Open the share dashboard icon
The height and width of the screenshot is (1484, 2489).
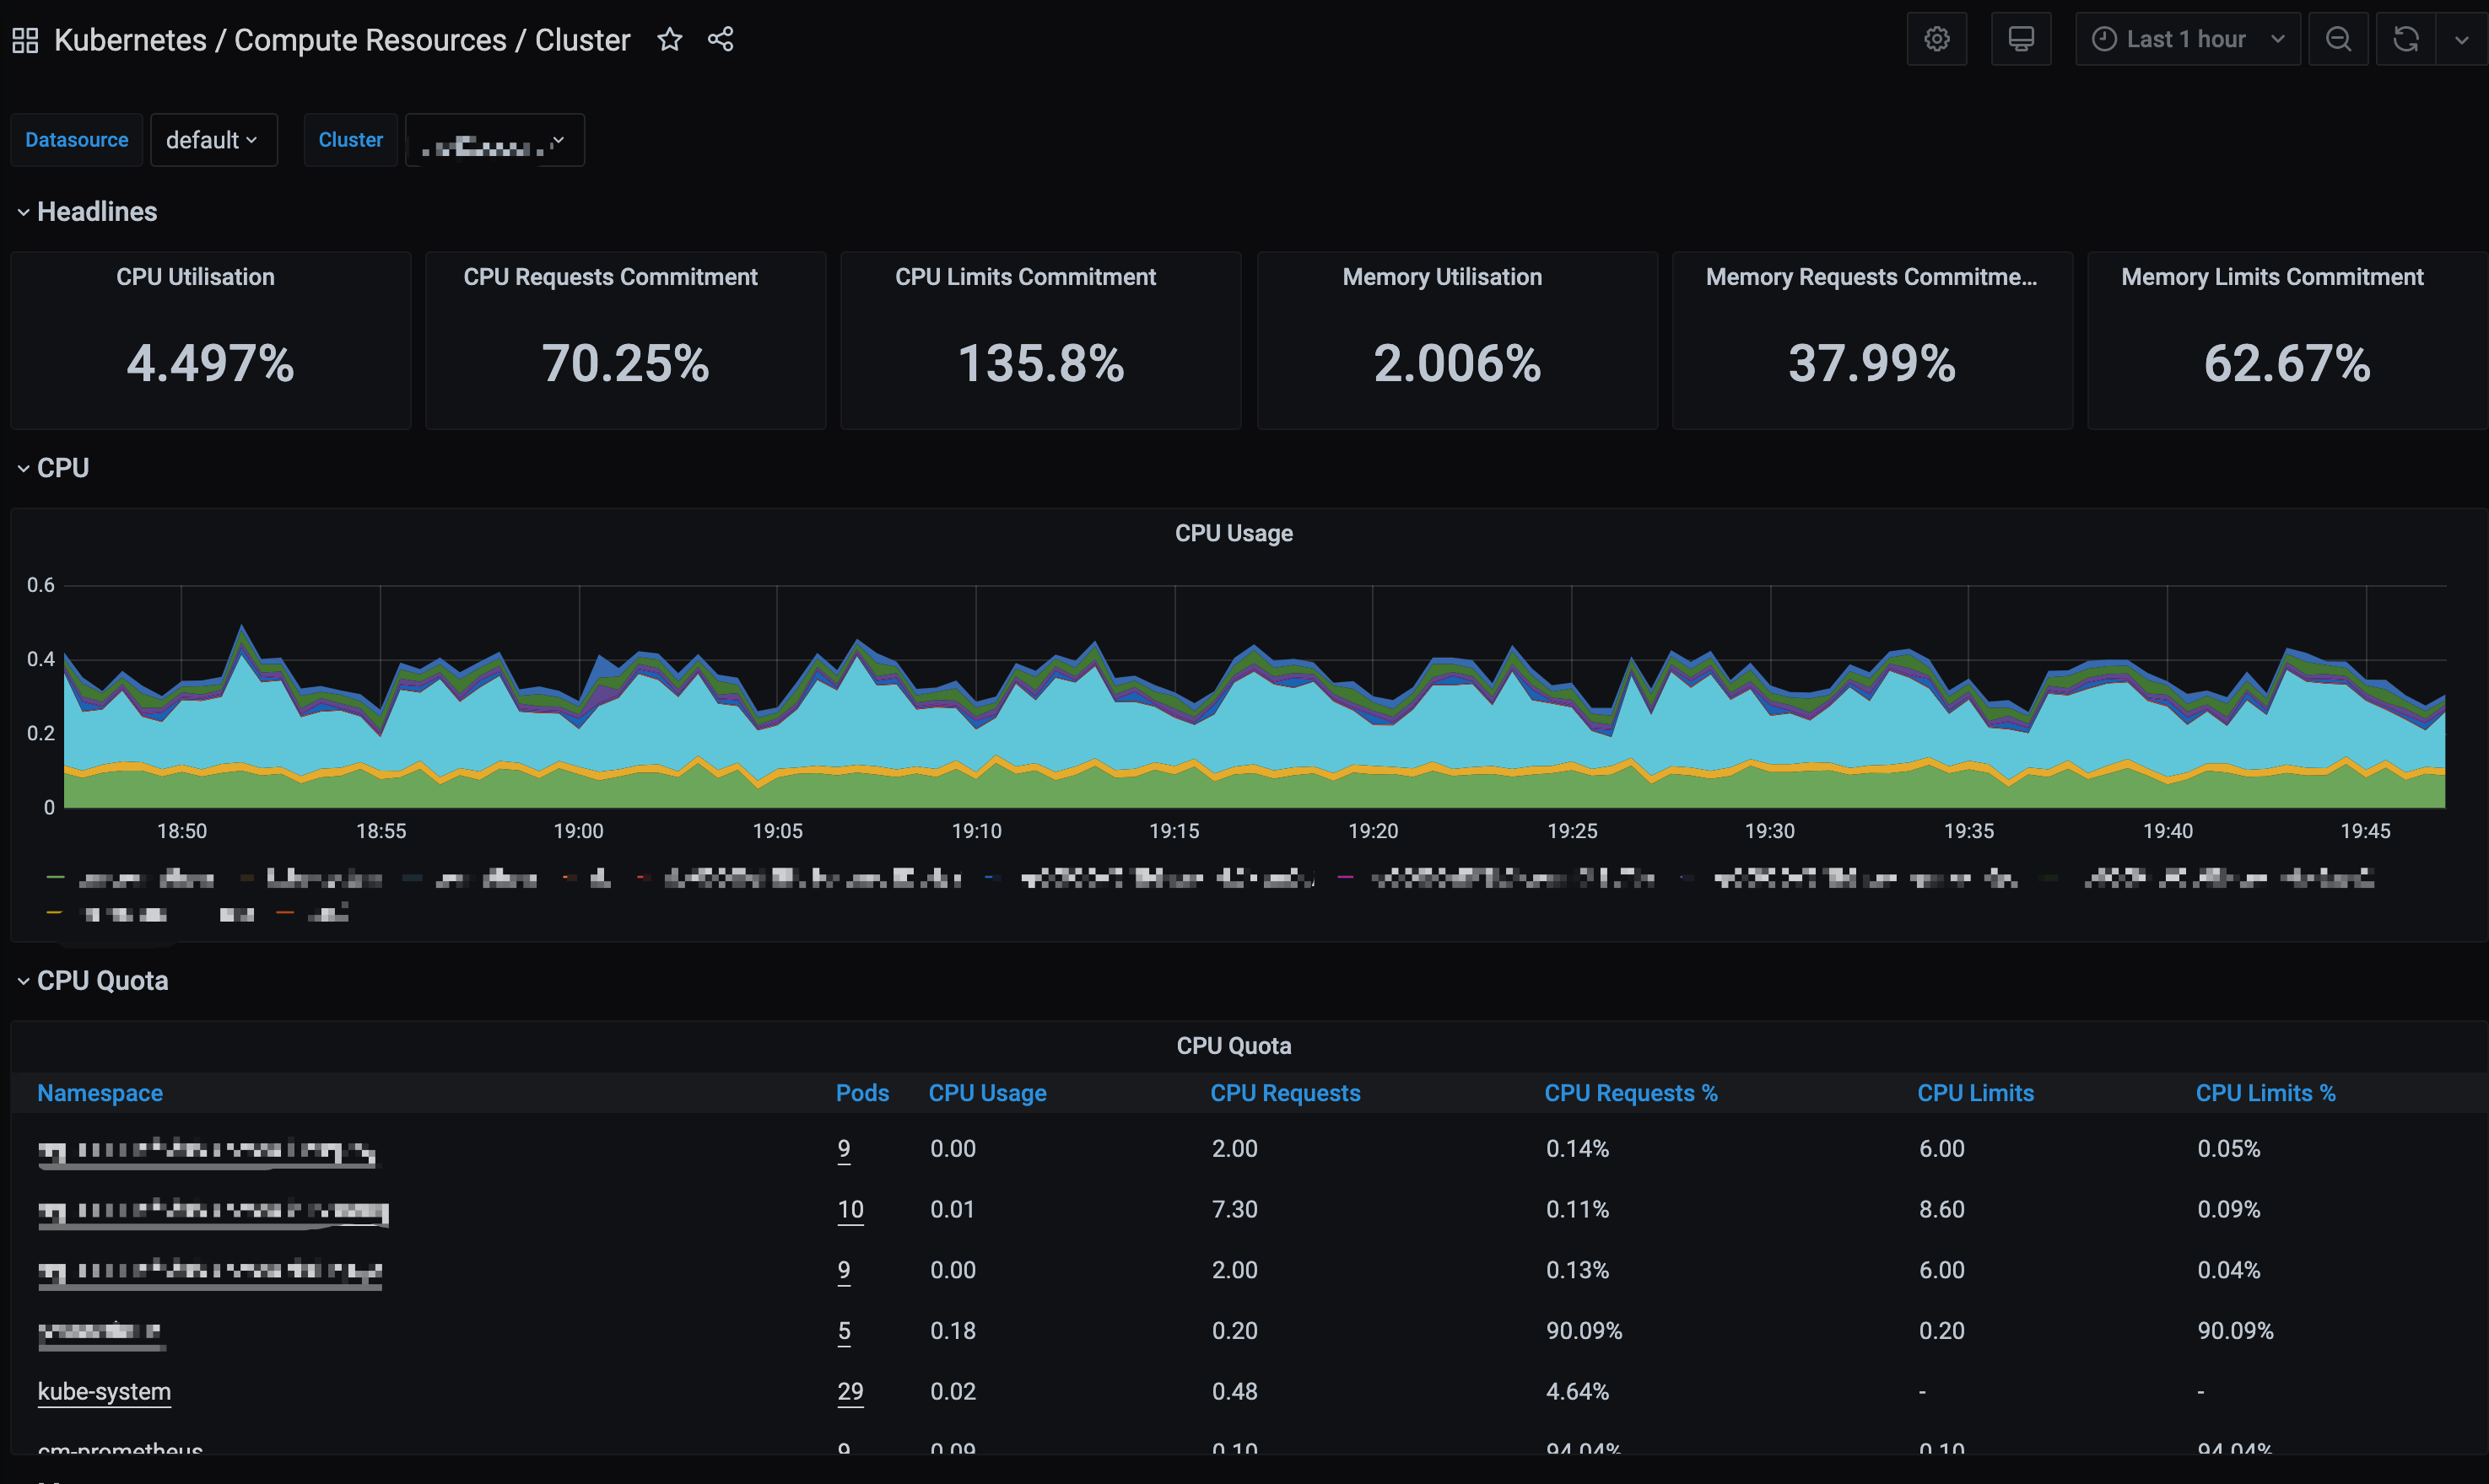(721, 40)
